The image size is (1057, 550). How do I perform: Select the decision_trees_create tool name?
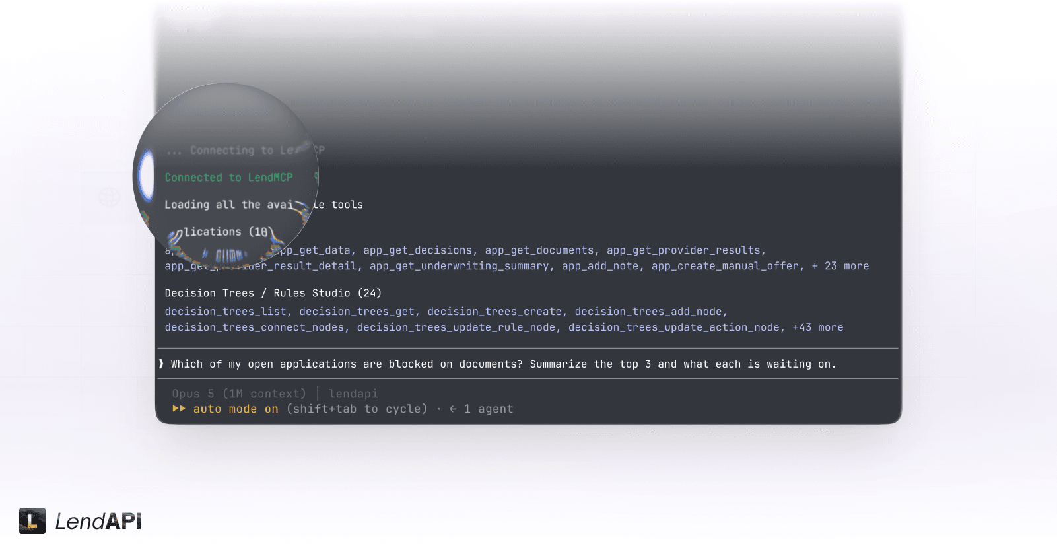494,312
